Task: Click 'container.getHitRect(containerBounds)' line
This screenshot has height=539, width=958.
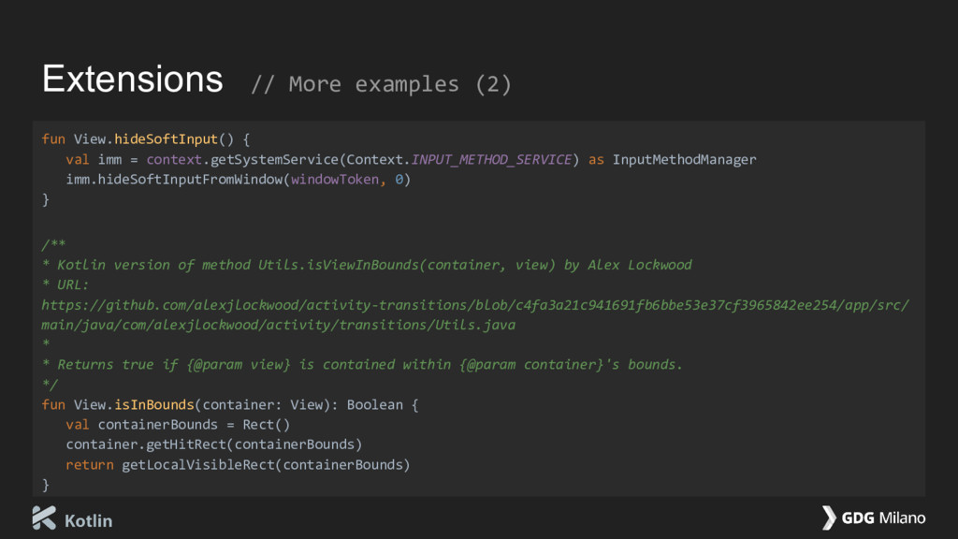Action: pyautogui.click(x=214, y=444)
